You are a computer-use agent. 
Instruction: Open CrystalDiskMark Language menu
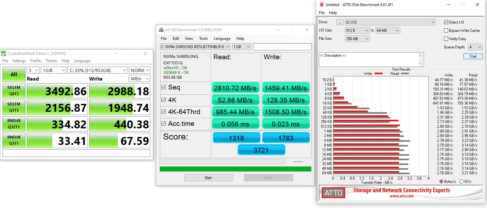(82, 61)
